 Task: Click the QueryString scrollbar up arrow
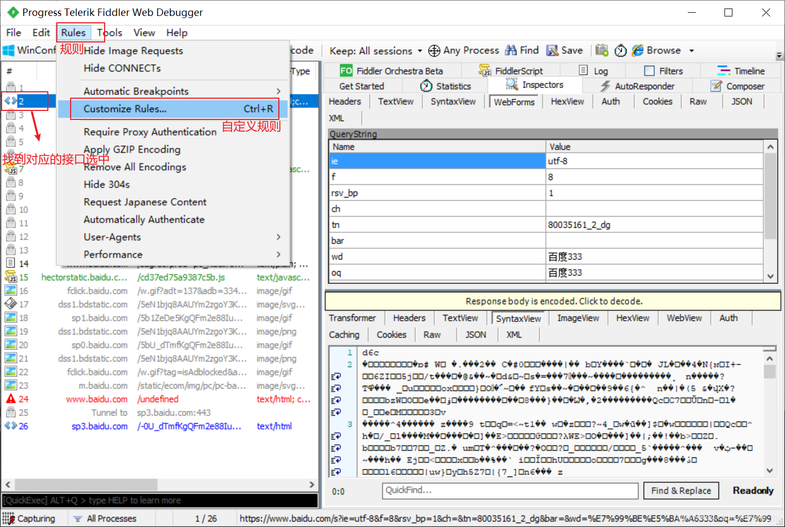click(771, 146)
